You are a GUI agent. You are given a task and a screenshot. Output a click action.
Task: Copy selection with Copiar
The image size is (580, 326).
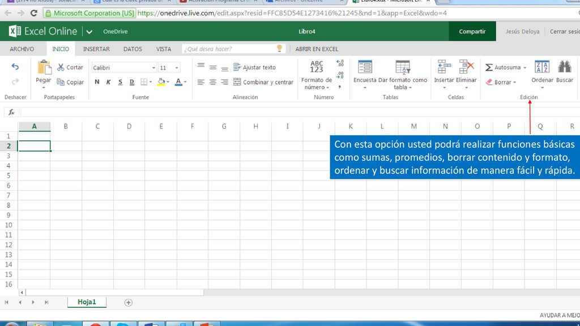(x=70, y=82)
